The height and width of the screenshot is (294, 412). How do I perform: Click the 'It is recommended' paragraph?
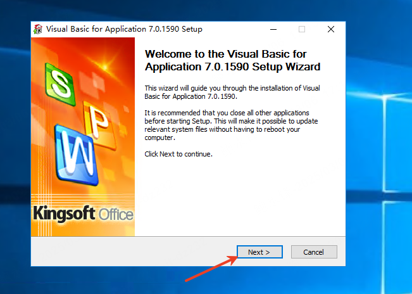point(231,125)
